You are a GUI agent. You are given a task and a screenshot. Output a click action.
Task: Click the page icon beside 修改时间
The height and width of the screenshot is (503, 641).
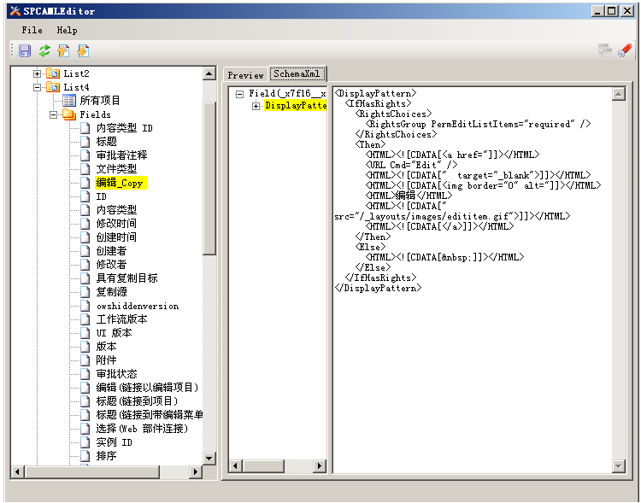(85, 224)
